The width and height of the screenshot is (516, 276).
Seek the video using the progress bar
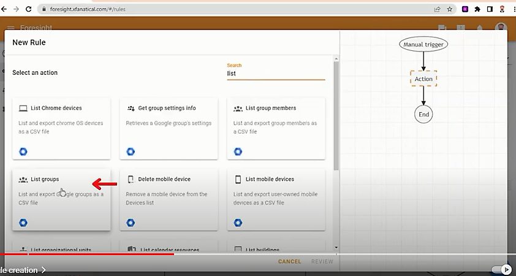tap(258, 254)
